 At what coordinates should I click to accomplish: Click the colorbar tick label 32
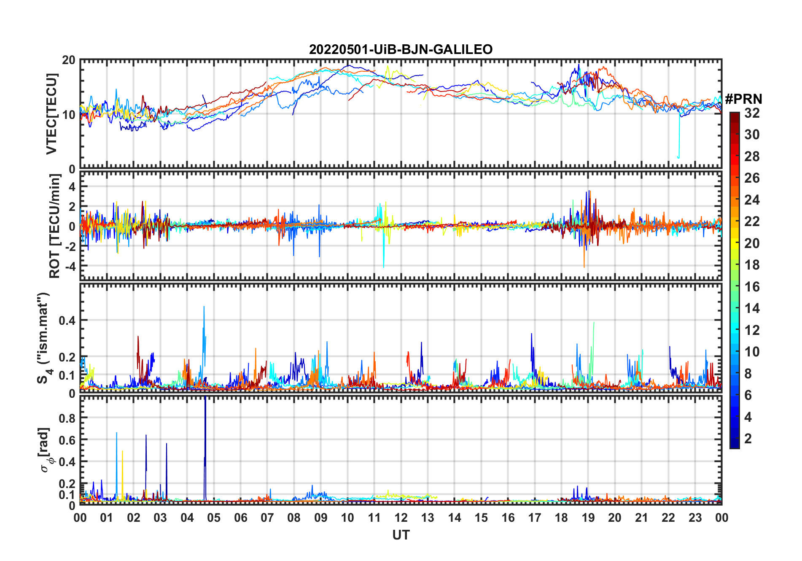752,113
